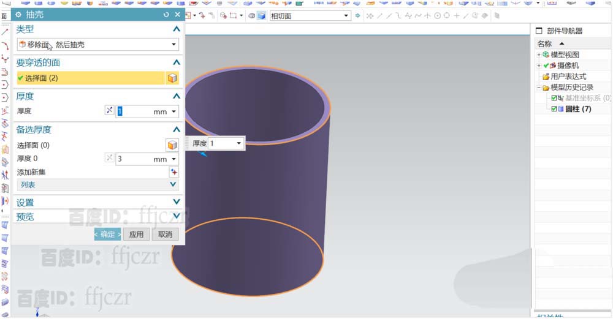Select 用户表达式 in the part navigator
This screenshot has width=613, height=319.
[x=568, y=77]
